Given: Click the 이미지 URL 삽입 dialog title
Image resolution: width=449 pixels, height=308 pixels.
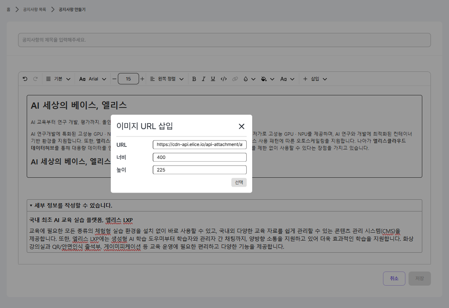Looking at the screenshot, I should [x=145, y=126].
